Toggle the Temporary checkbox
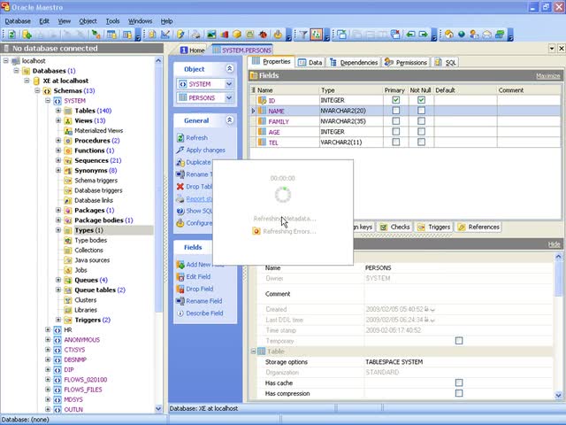 point(459,341)
